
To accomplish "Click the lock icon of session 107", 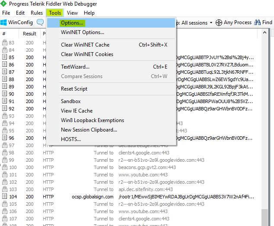I will coord(5,218).
